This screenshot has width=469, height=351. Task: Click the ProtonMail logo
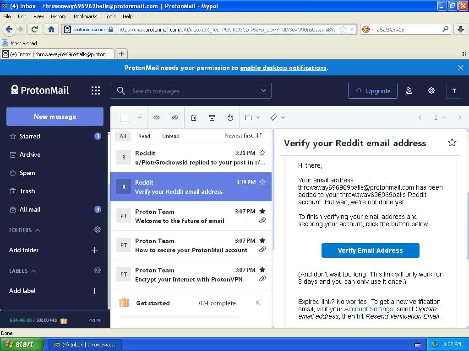[40, 90]
